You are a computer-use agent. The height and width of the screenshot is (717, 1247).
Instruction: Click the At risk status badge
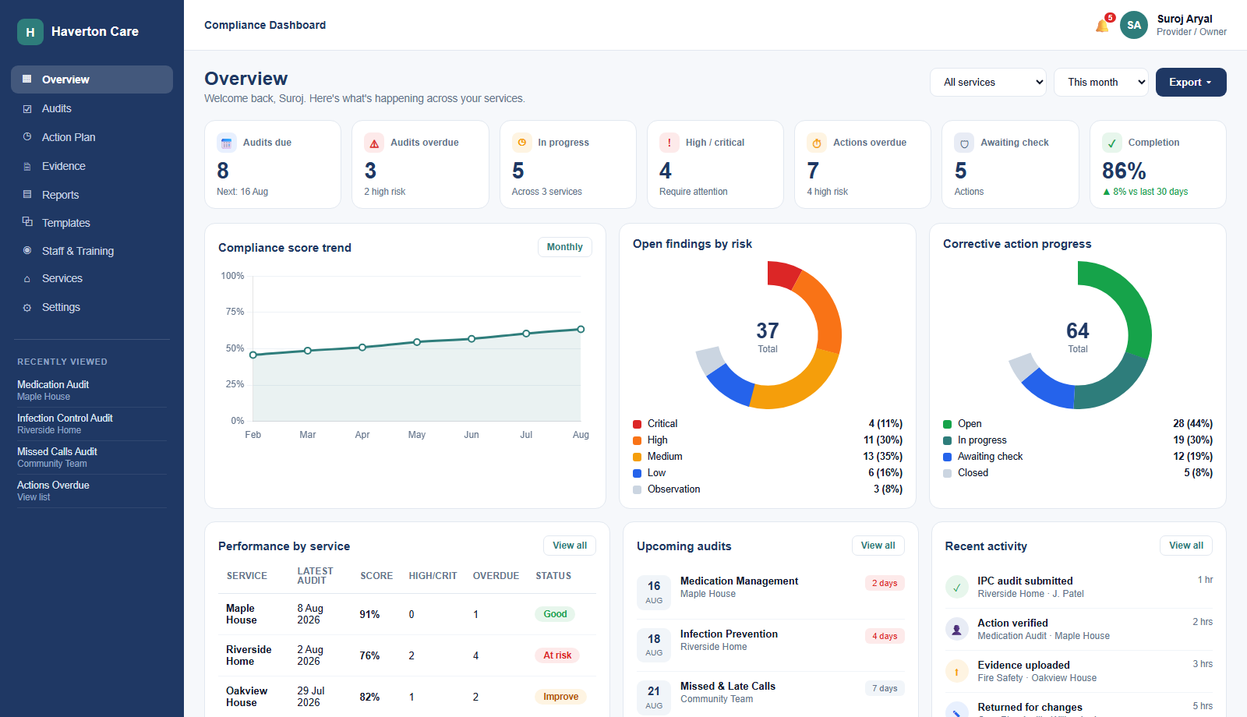click(557, 655)
